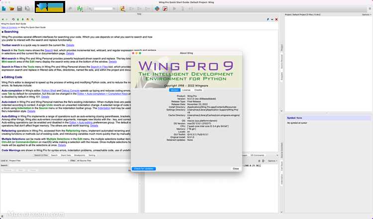373x219 pixels.
Task: Click 'Symbol: None' in Source Assistant
Action: point(294,118)
